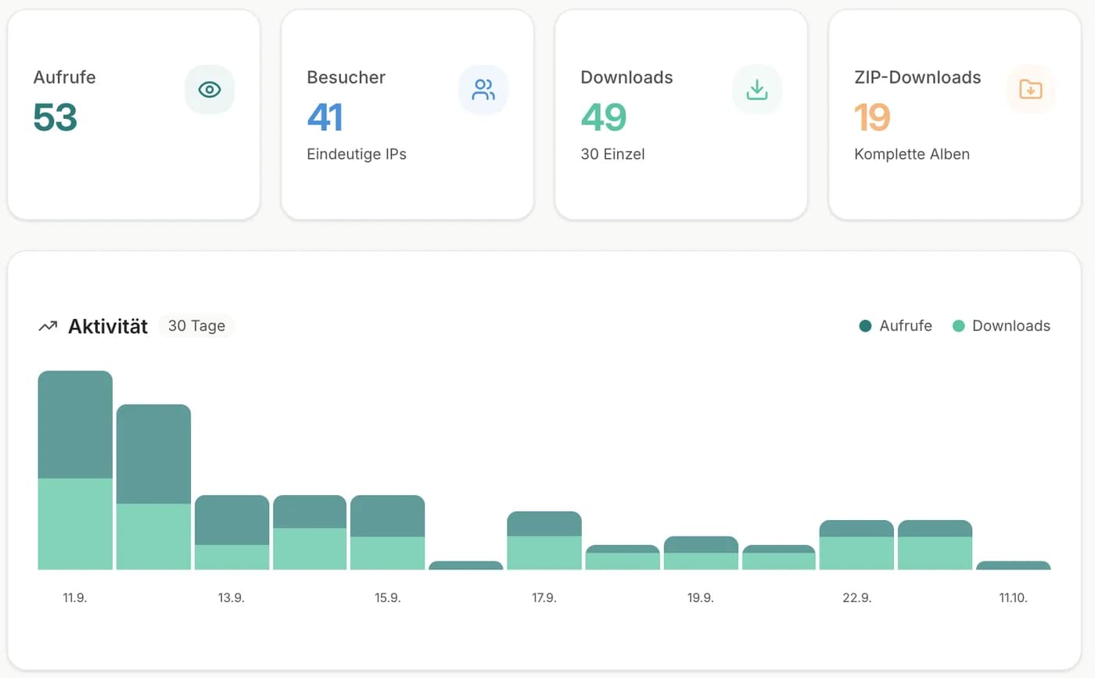The height and width of the screenshot is (678, 1095).
Task: Click the bar above the 15.9. label
Action: 387,533
